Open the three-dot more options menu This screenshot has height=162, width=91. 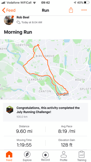(x=84, y=10)
